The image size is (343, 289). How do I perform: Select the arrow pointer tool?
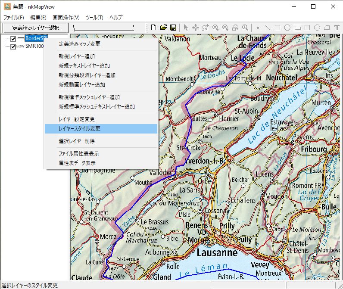186,28
